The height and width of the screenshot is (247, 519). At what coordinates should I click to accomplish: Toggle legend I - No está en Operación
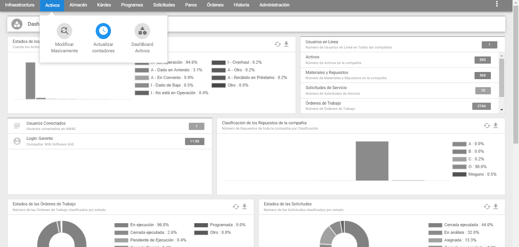(x=172, y=93)
